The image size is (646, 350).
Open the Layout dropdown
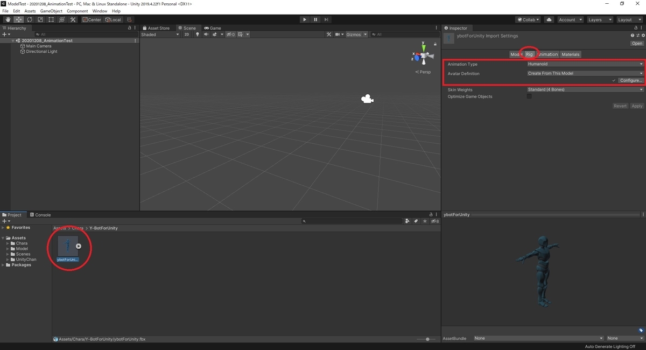pos(629,19)
